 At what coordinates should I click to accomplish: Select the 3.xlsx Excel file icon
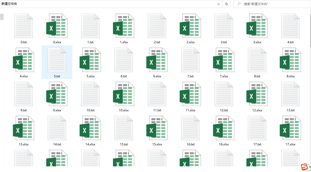coord(257,25)
